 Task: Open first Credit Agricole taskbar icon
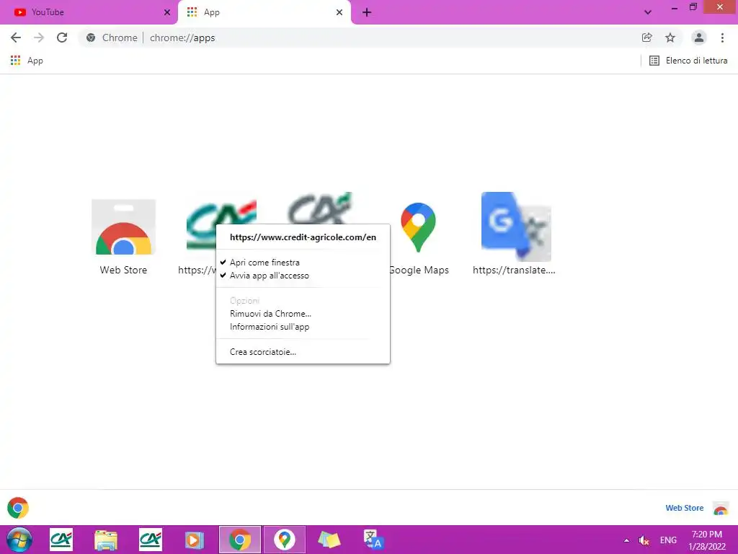(x=61, y=540)
